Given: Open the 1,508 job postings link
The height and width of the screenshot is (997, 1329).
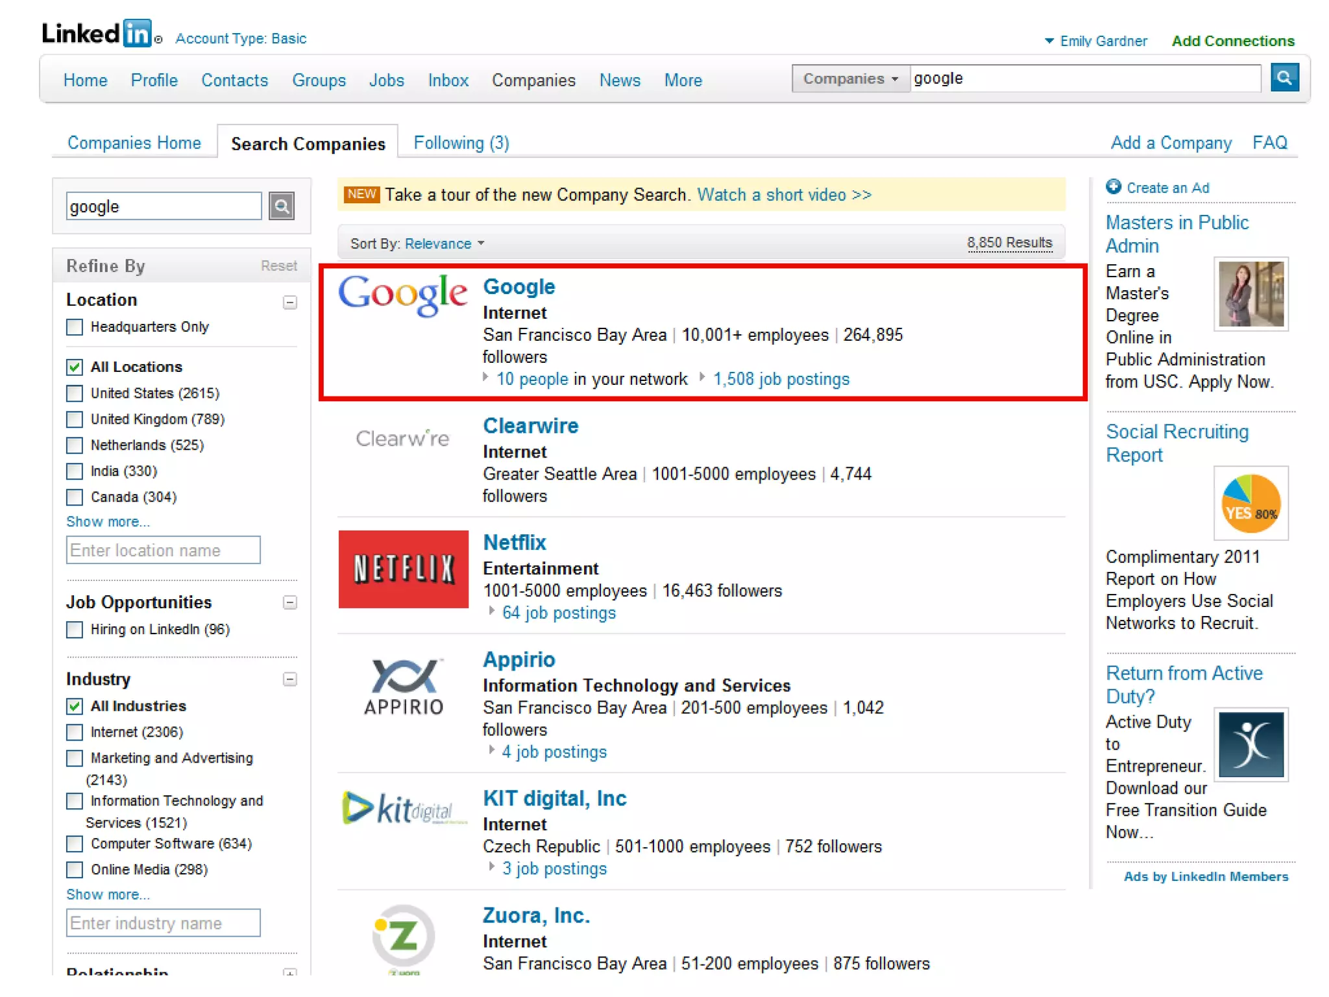Looking at the screenshot, I should click(781, 379).
